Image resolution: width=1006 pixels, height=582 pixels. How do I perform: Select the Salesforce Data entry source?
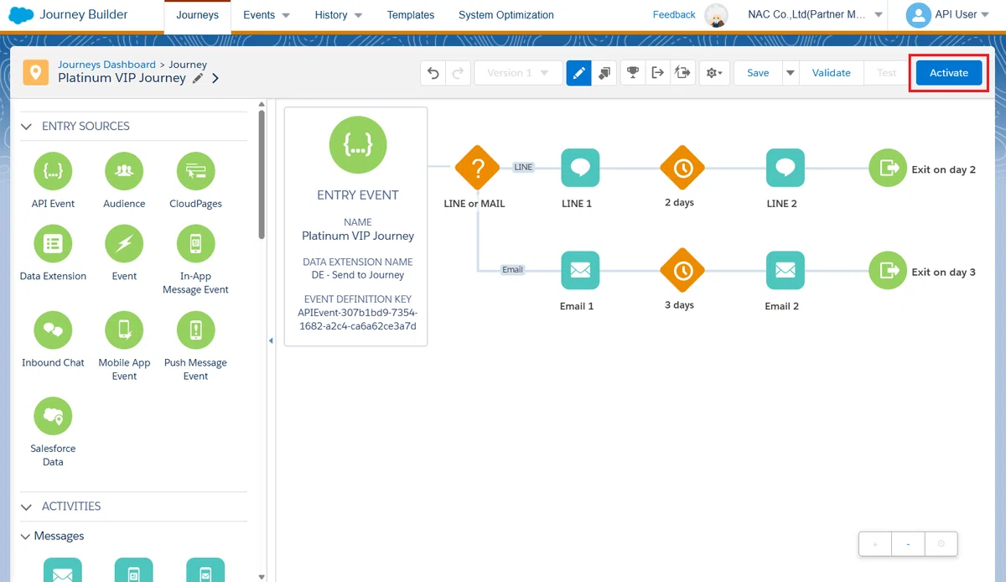click(x=53, y=416)
